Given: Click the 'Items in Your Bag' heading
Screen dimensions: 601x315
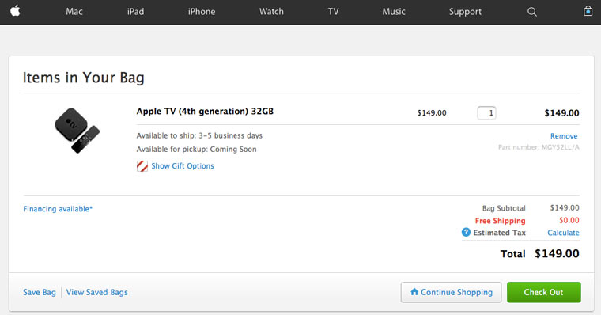Looking at the screenshot, I should [x=84, y=78].
